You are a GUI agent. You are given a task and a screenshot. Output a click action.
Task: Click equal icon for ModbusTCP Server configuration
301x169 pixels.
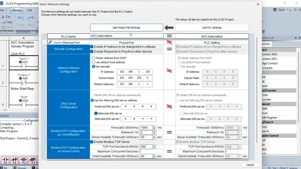(x=169, y=151)
